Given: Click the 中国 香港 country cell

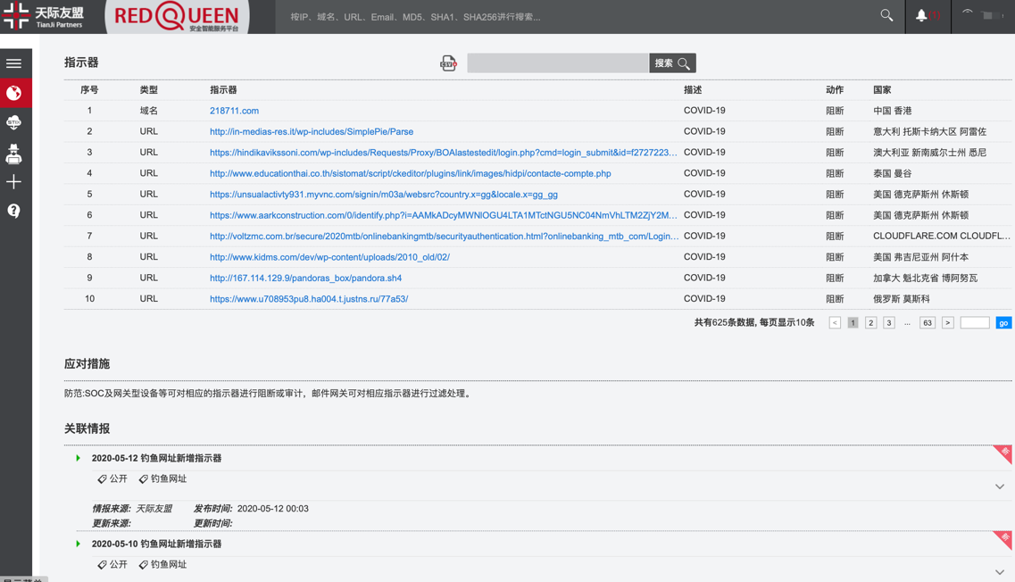Looking at the screenshot, I should [x=893, y=111].
